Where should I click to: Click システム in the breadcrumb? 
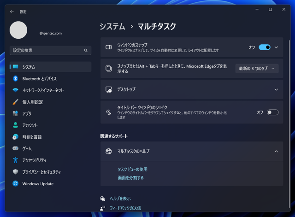[112, 26]
